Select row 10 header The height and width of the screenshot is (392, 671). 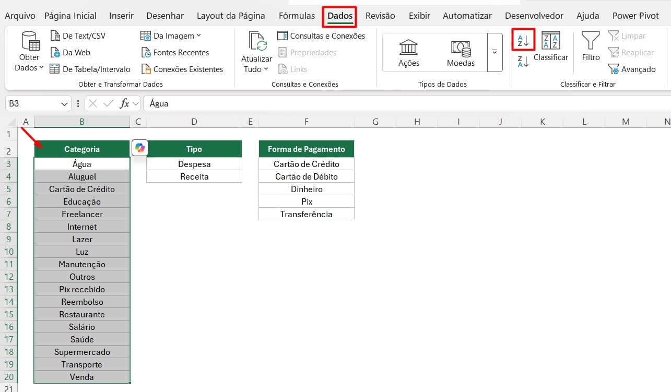coord(9,252)
